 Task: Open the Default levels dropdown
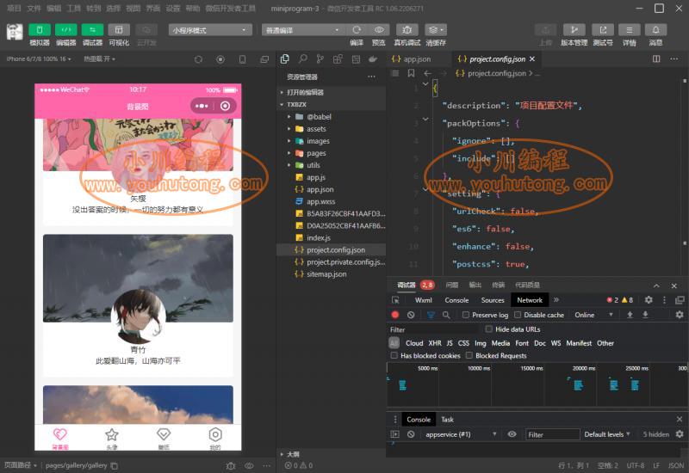607,434
